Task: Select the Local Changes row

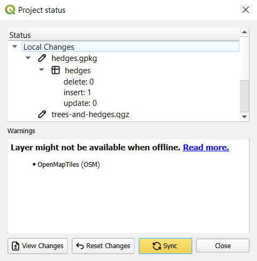Action: click(x=130, y=47)
